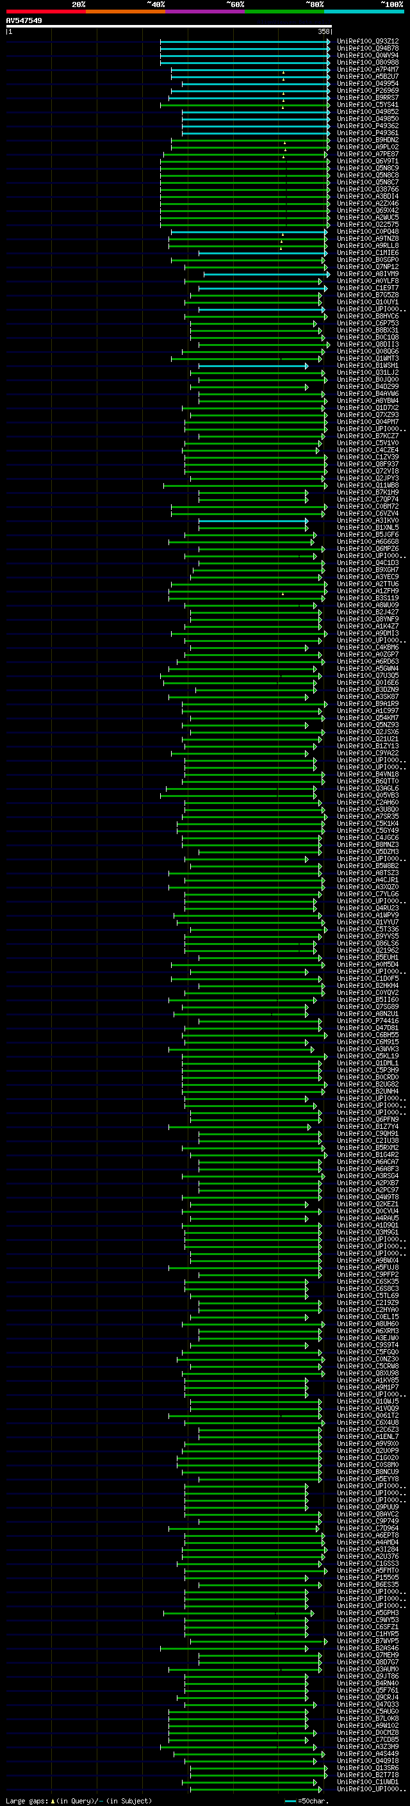The height and width of the screenshot is (1806, 410).
Task: Click the query gap marker on UniRef100_B9HDN2 row
Action: pos(285,143)
